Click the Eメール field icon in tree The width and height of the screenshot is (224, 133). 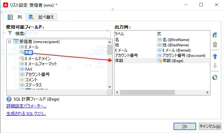click(22, 47)
